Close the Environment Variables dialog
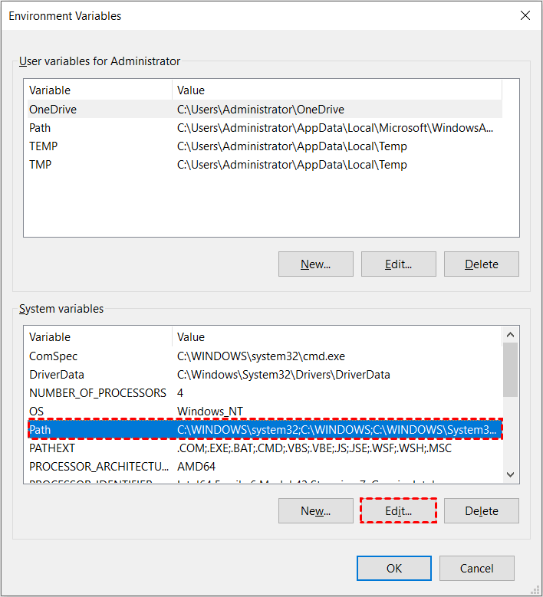 525,15
